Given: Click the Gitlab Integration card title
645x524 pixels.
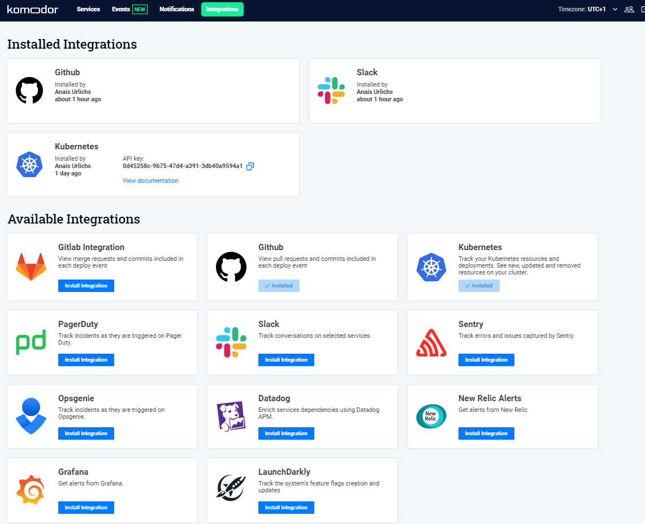Looking at the screenshot, I should 92,247.
